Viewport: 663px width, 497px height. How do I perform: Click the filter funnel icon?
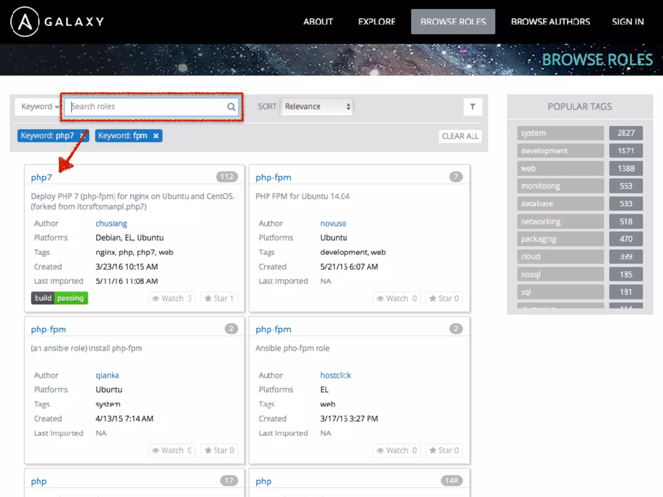pyautogui.click(x=473, y=107)
